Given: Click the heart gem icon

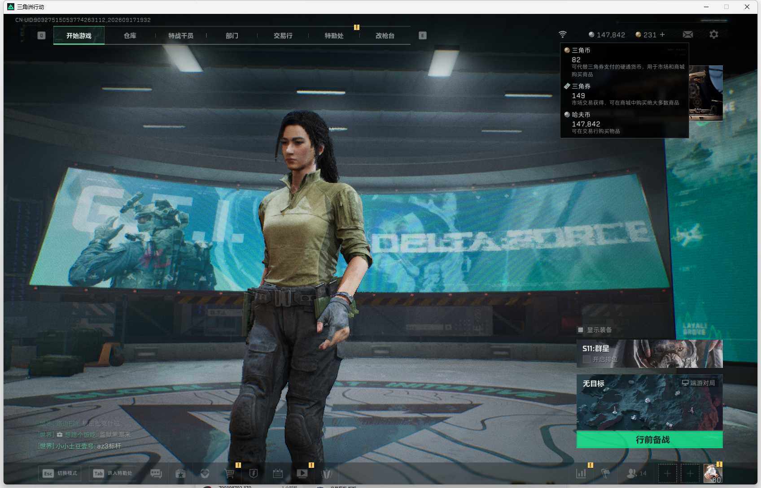Looking at the screenshot, I should point(205,473).
